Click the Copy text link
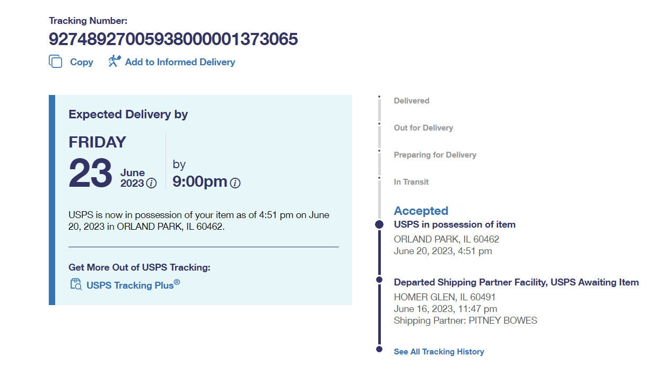Screen dimensions: 671x373 (81, 62)
